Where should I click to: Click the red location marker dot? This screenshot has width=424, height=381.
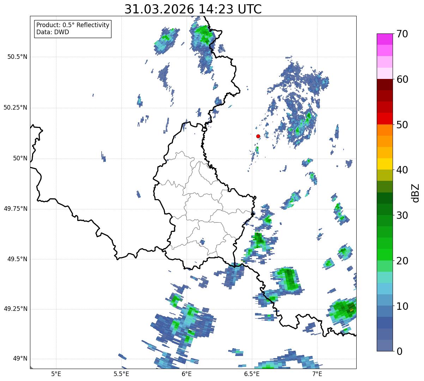pos(258,136)
